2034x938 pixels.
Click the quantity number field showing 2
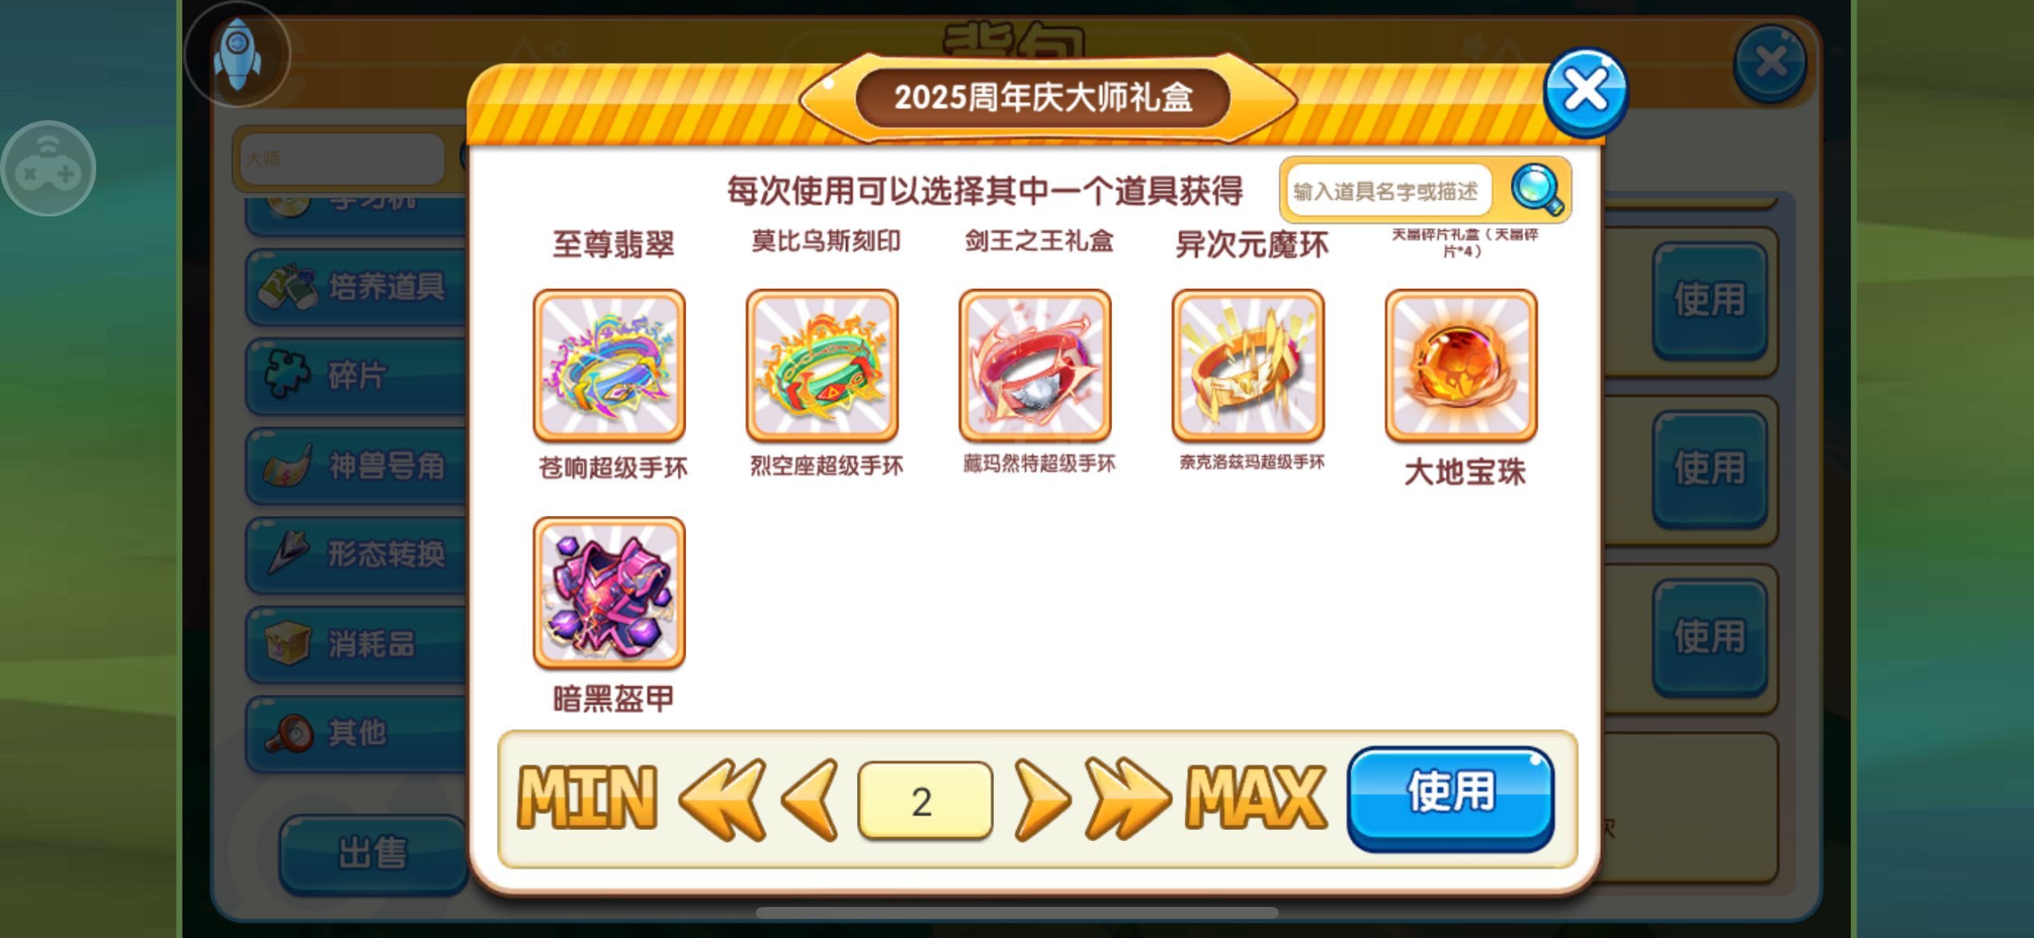(925, 800)
